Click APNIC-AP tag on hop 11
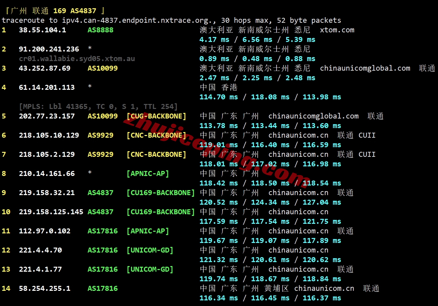438x306 pixels. pyautogui.click(x=148, y=231)
